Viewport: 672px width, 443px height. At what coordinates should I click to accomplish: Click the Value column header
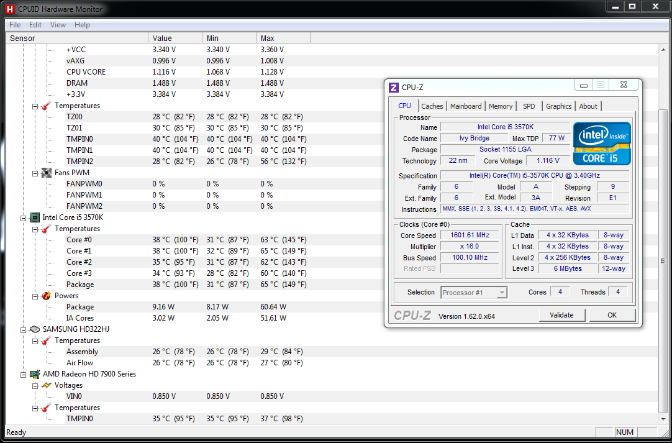pyautogui.click(x=175, y=38)
